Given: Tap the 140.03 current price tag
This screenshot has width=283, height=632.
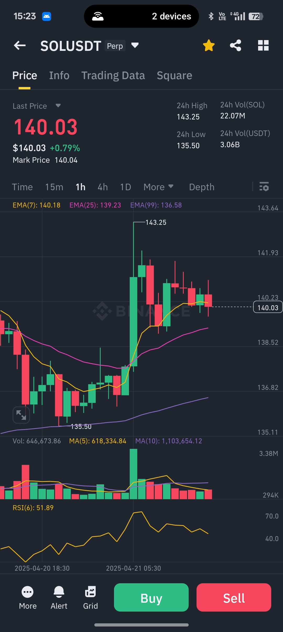Looking at the screenshot, I should 268,307.
